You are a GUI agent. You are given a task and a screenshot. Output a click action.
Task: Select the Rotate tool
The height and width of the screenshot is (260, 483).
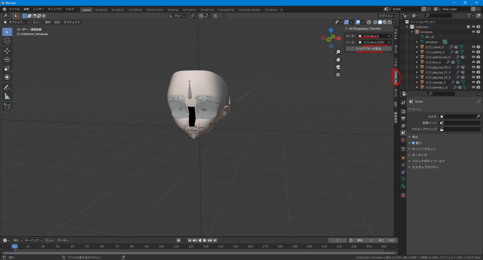click(7, 60)
